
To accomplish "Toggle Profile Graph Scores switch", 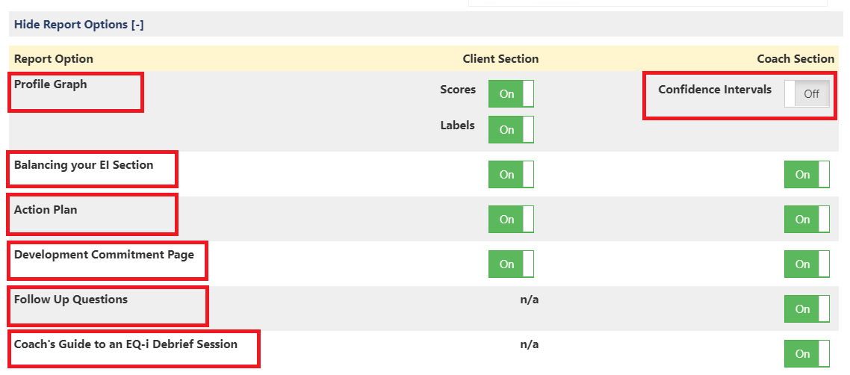I will (511, 94).
